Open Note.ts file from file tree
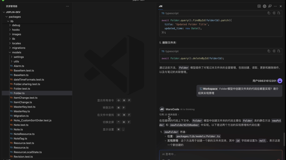 click(18, 130)
